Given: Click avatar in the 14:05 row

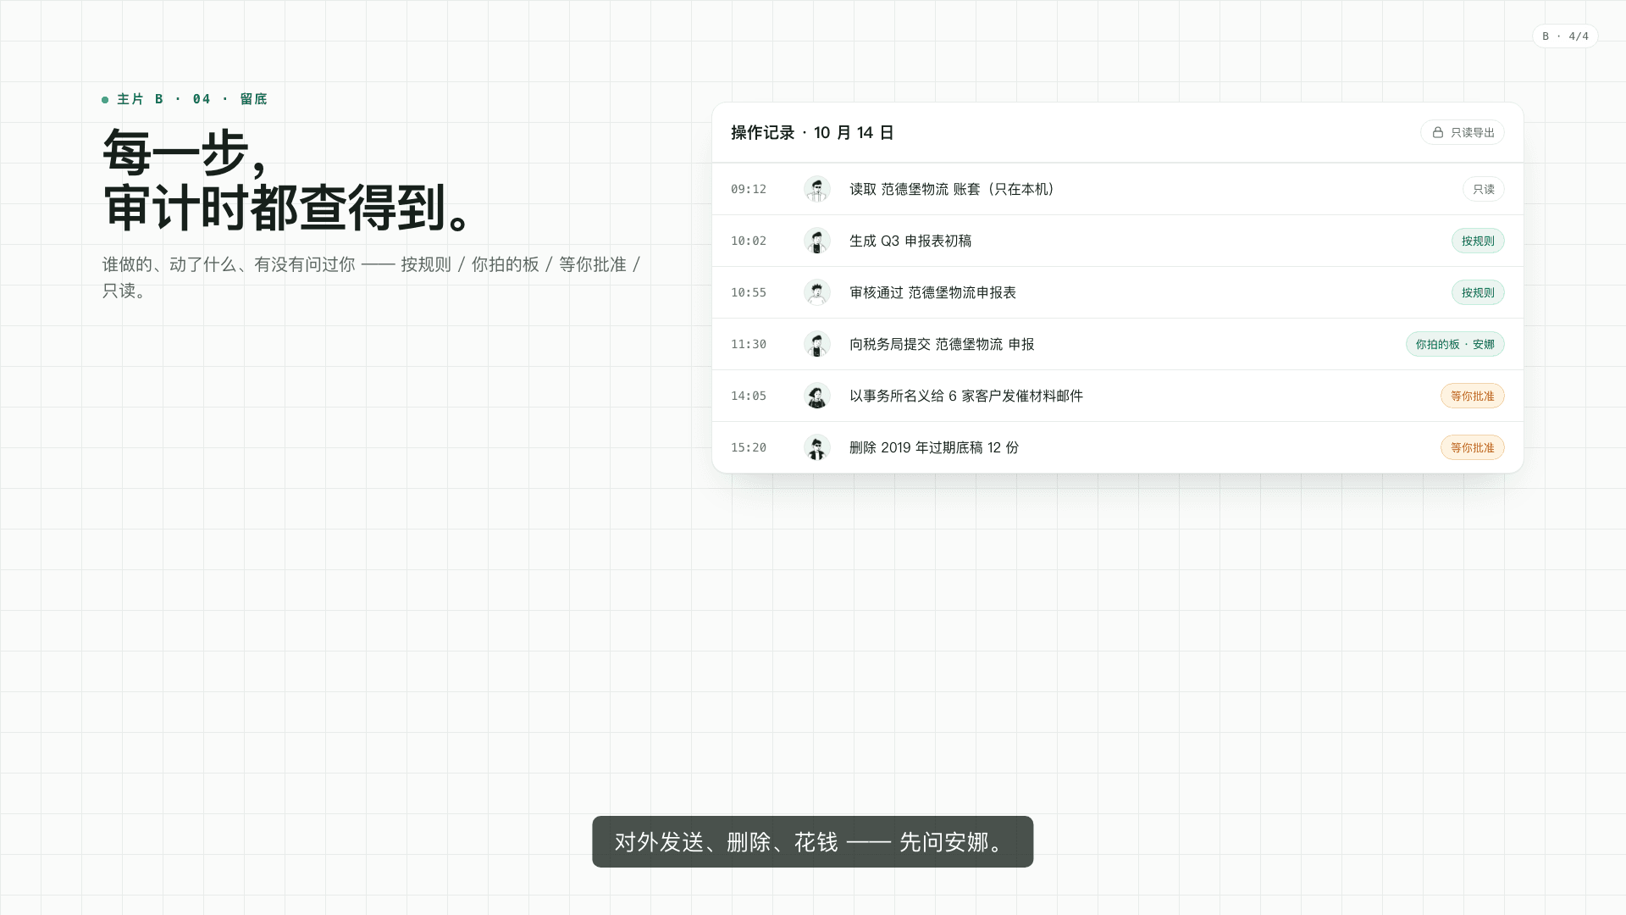Looking at the screenshot, I should [x=816, y=396].
